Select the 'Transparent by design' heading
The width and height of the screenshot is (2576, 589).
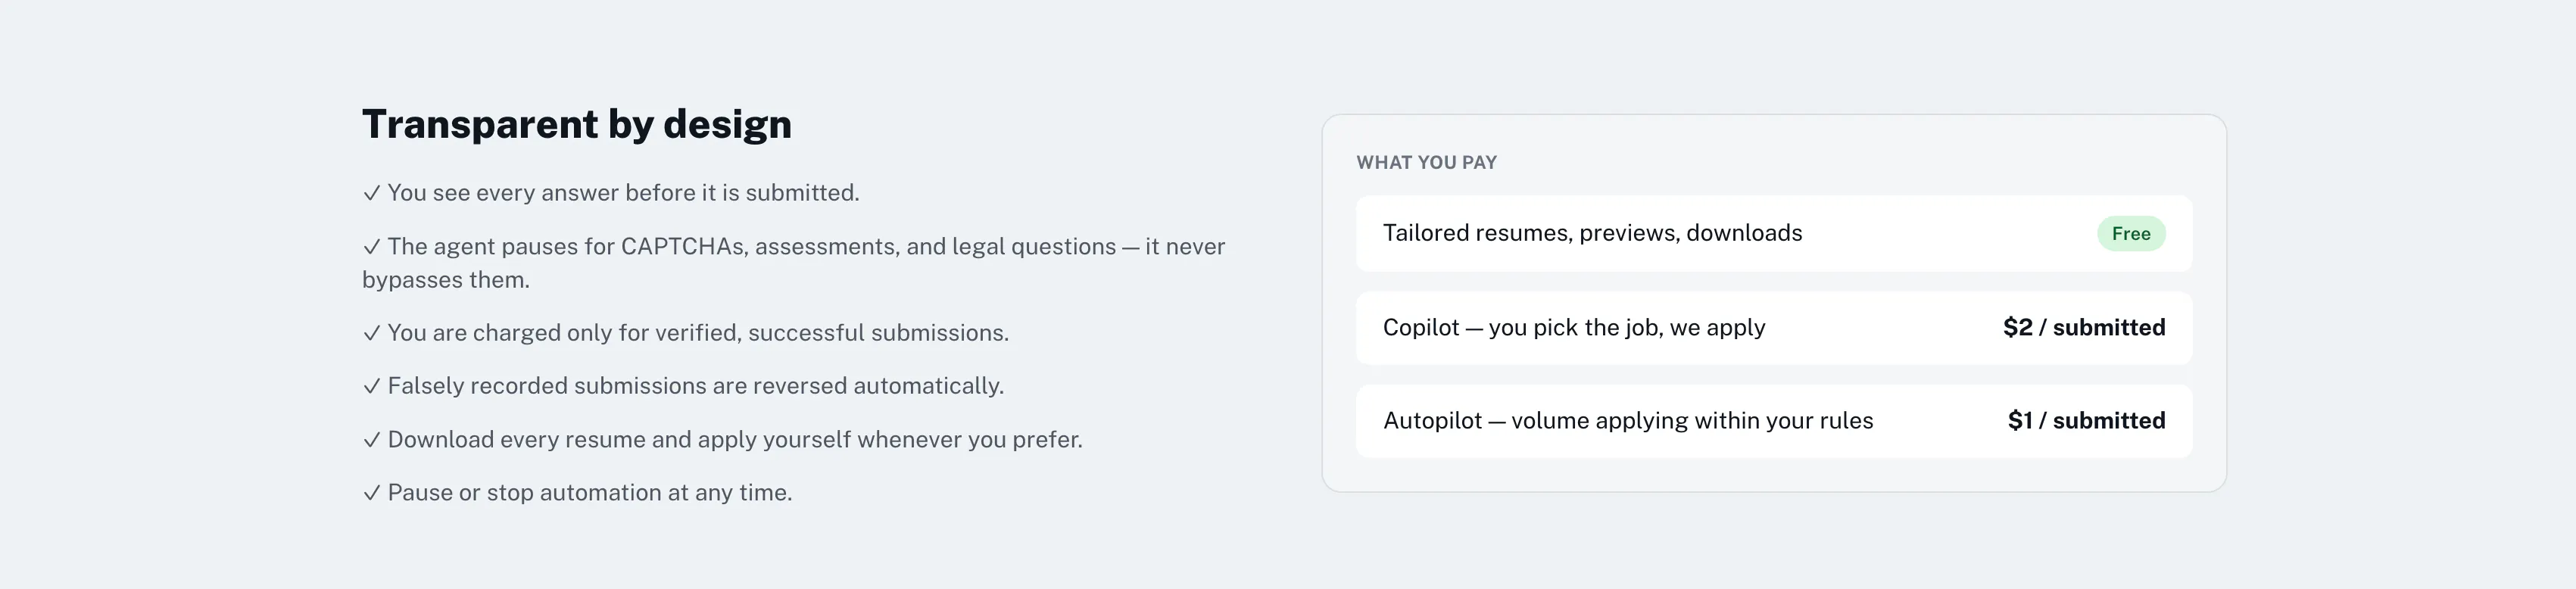[x=577, y=124]
